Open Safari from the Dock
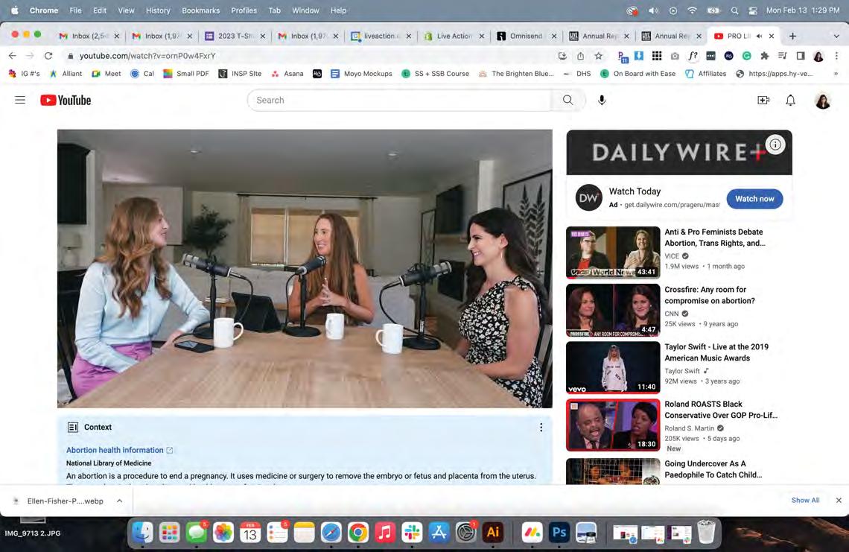 point(331,533)
